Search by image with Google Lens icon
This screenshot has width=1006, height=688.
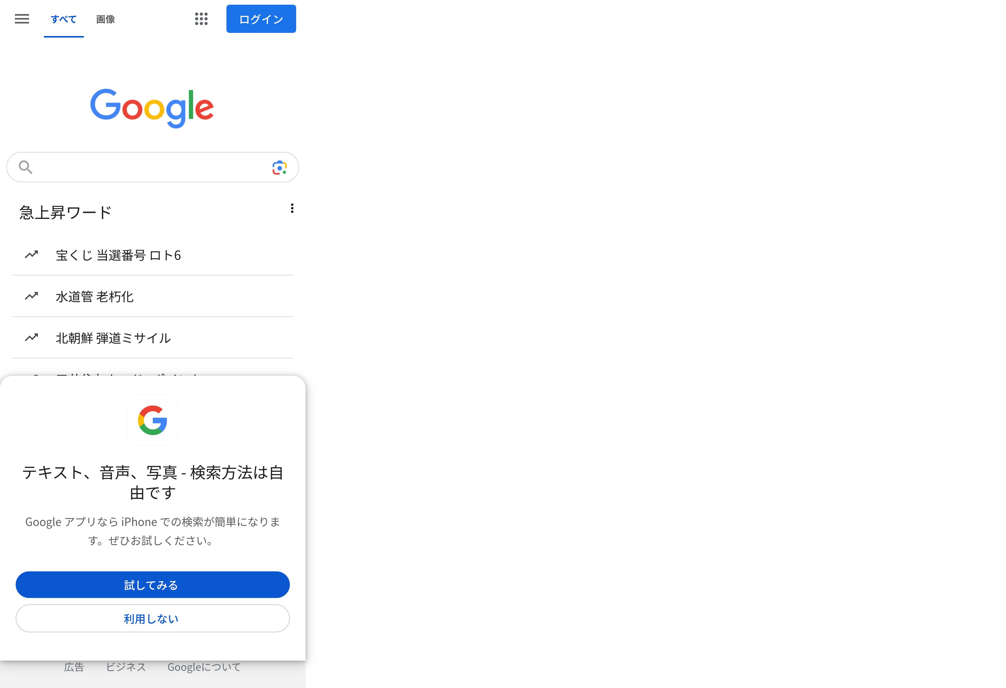click(x=280, y=168)
